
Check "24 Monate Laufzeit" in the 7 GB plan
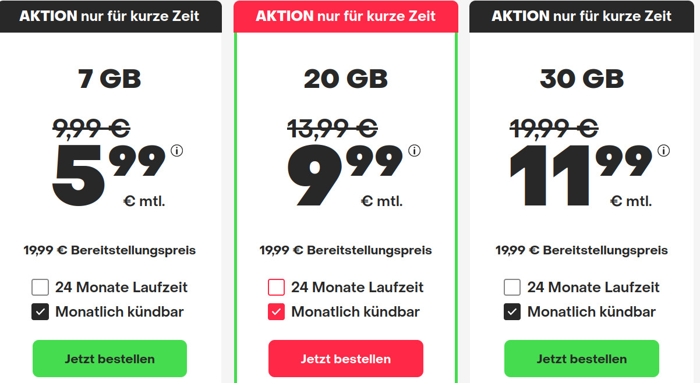point(40,287)
